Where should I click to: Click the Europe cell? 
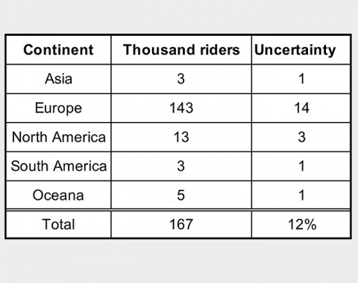(58, 108)
